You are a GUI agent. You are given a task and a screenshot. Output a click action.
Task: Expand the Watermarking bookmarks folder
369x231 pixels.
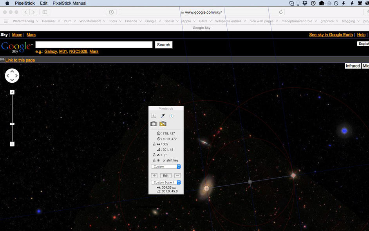25,21
